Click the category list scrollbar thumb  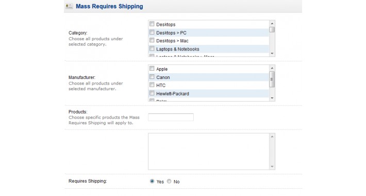tap(272, 30)
